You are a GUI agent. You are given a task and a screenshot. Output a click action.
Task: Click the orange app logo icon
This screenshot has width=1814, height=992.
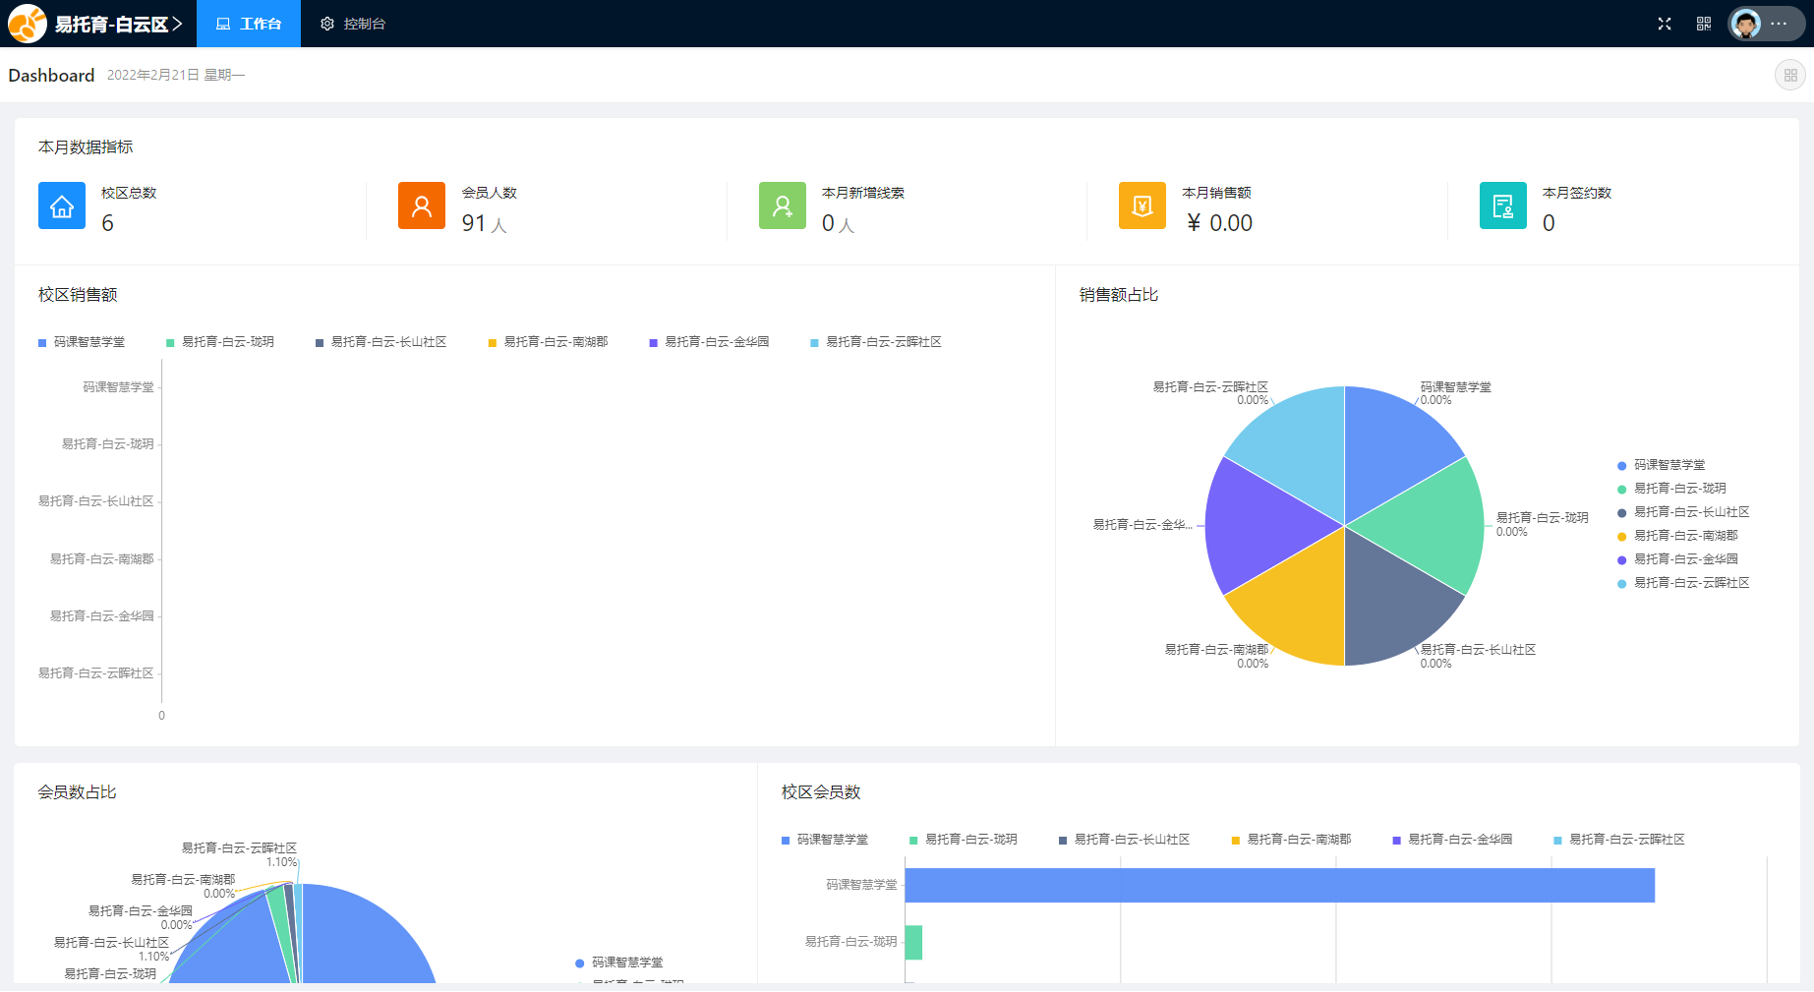coord(28,24)
